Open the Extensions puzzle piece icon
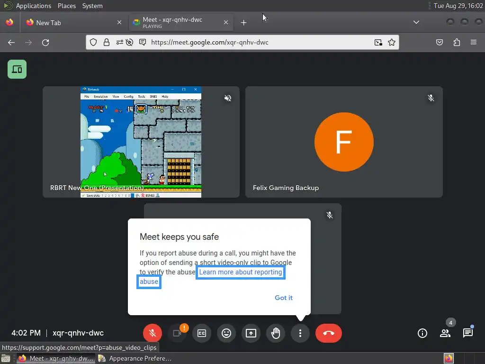This screenshot has width=485, height=364. [457, 42]
